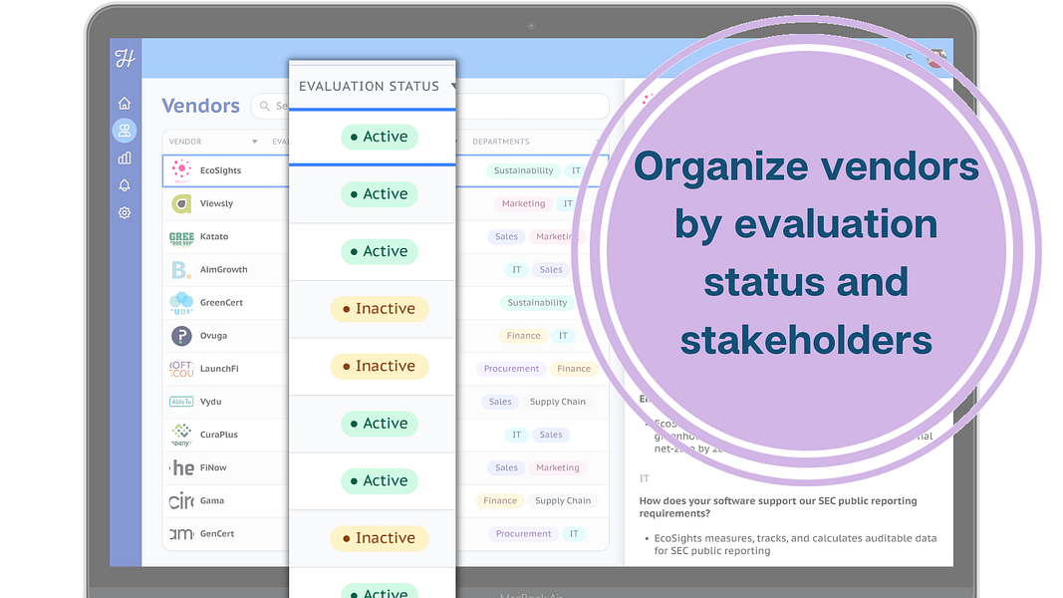
Task: Click the CuraPlus vendor logo
Action: pos(181,435)
